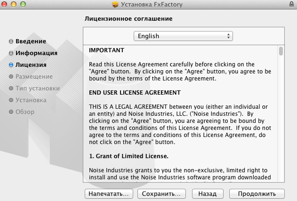Click the lock icon in title bar

[x=291, y=4]
